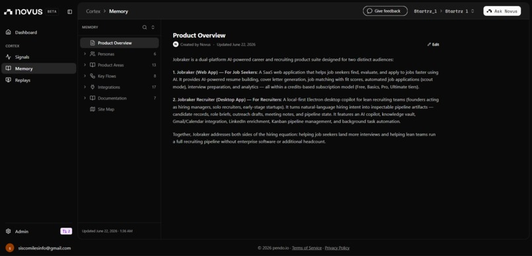Image resolution: width=532 pixels, height=256 pixels.
Task: Expand the Product Areas tree node
Action: (x=85, y=65)
